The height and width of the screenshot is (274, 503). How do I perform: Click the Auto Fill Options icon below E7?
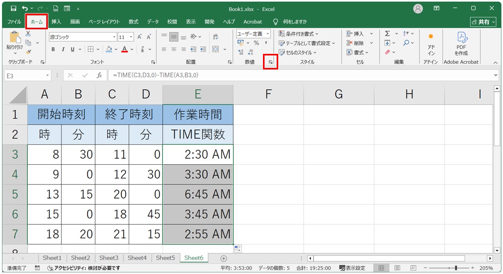click(x=237, y=249)
